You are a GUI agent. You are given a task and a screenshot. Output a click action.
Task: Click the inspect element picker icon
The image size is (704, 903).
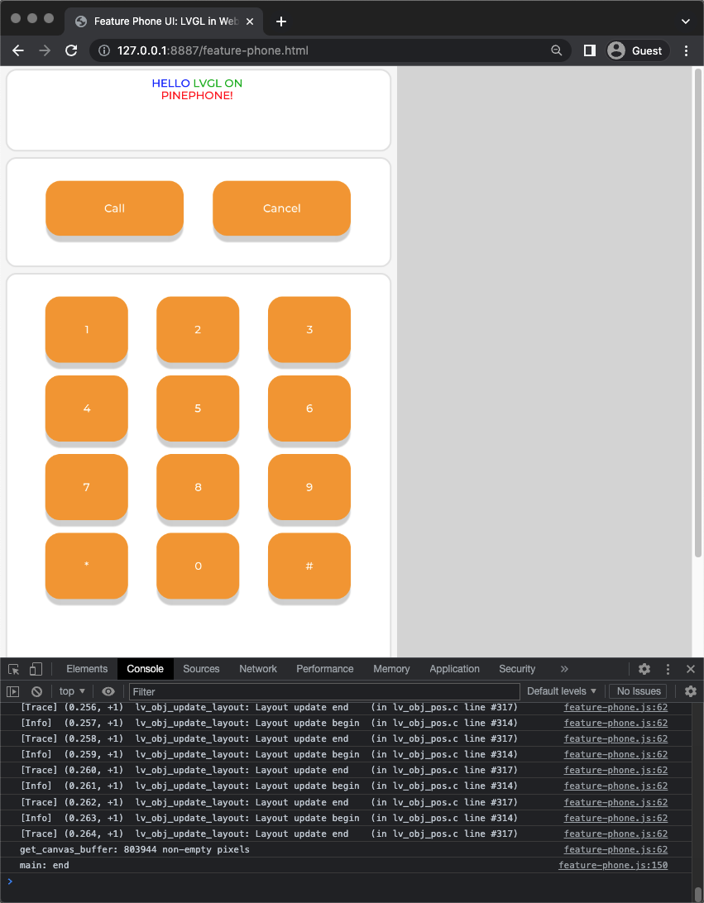point(14,669)
